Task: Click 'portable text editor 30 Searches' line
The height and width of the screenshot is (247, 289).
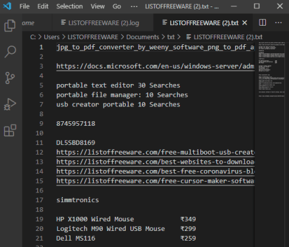Action: [x=118, y=85]
